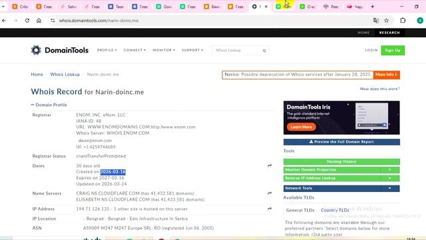Open the browser extensions puzzle icon
The width and height of the screenshot is (426, 240).
[x=403, y=21]
